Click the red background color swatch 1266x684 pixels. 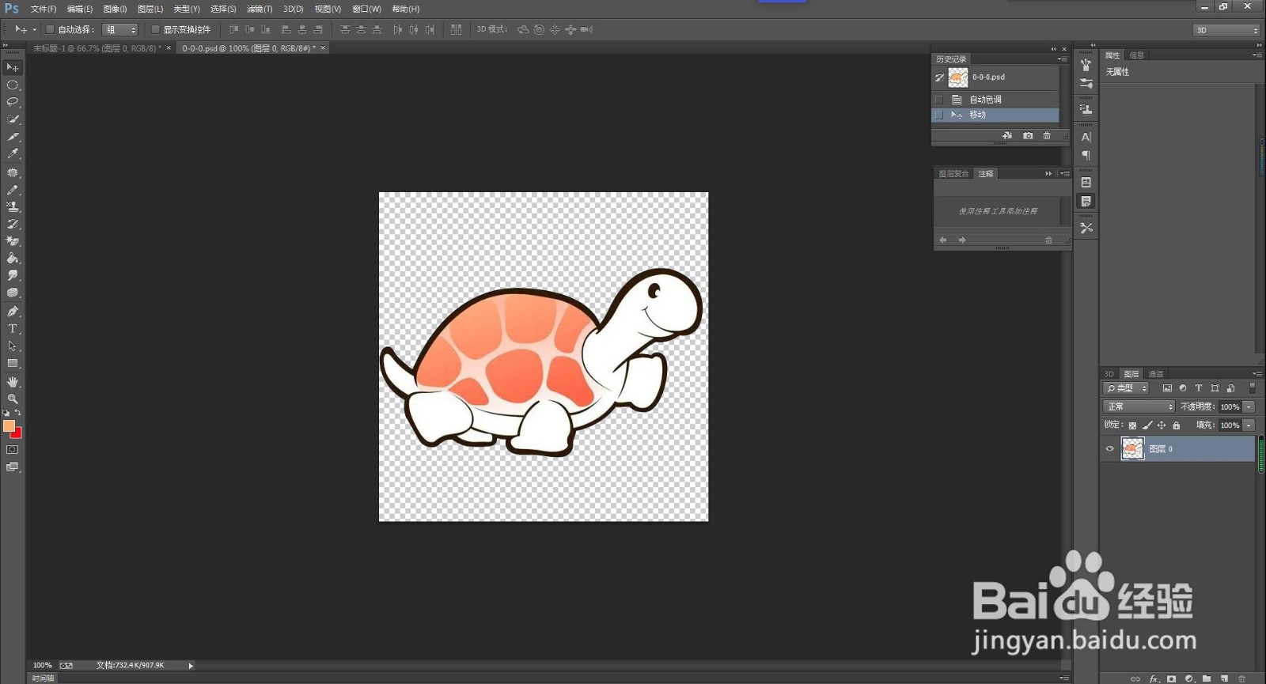17,434
